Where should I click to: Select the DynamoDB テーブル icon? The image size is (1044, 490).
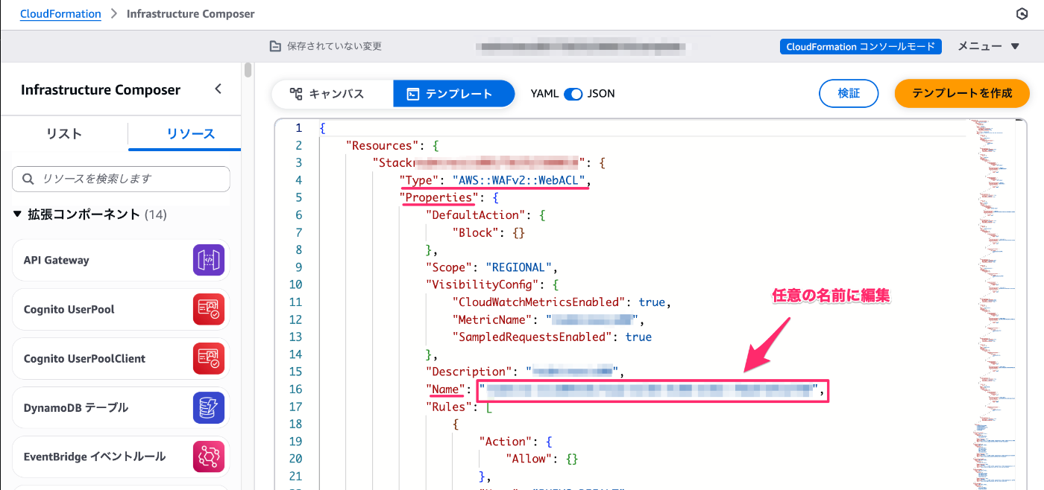click(x=209, y=407)
